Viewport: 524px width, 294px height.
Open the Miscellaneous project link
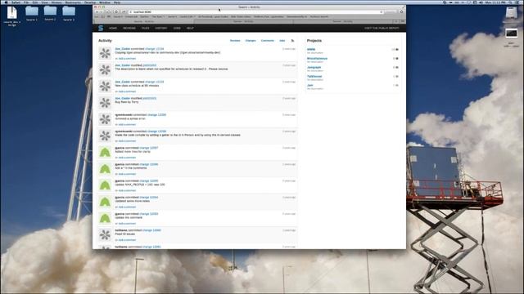[x=317, y=58]
